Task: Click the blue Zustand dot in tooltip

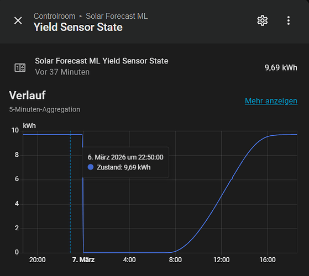Action: tap(91, 167)
